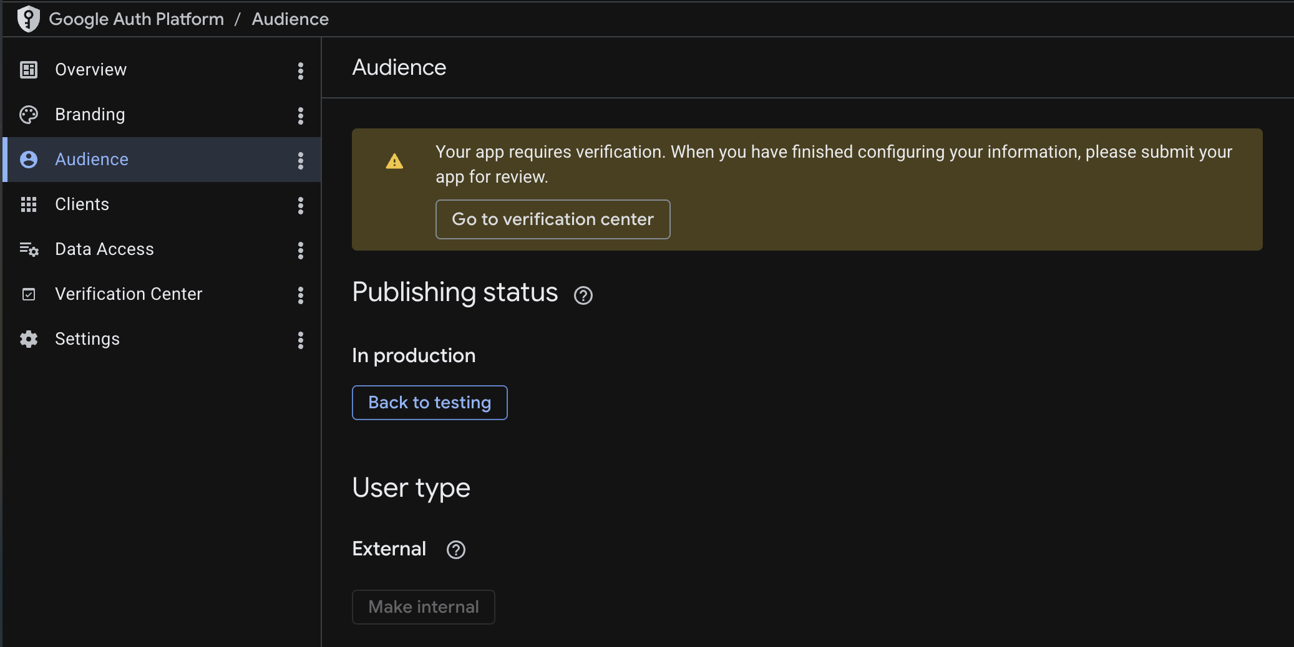
Task: Click Google Auth Platform breadcrumb link
Action: coord(136,19)
